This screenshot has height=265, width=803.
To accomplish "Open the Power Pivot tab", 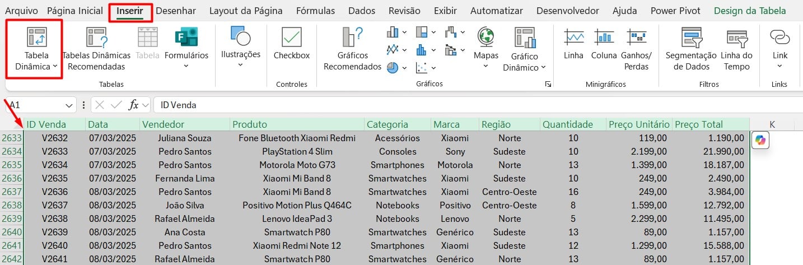I will click(x=675, y=11).
